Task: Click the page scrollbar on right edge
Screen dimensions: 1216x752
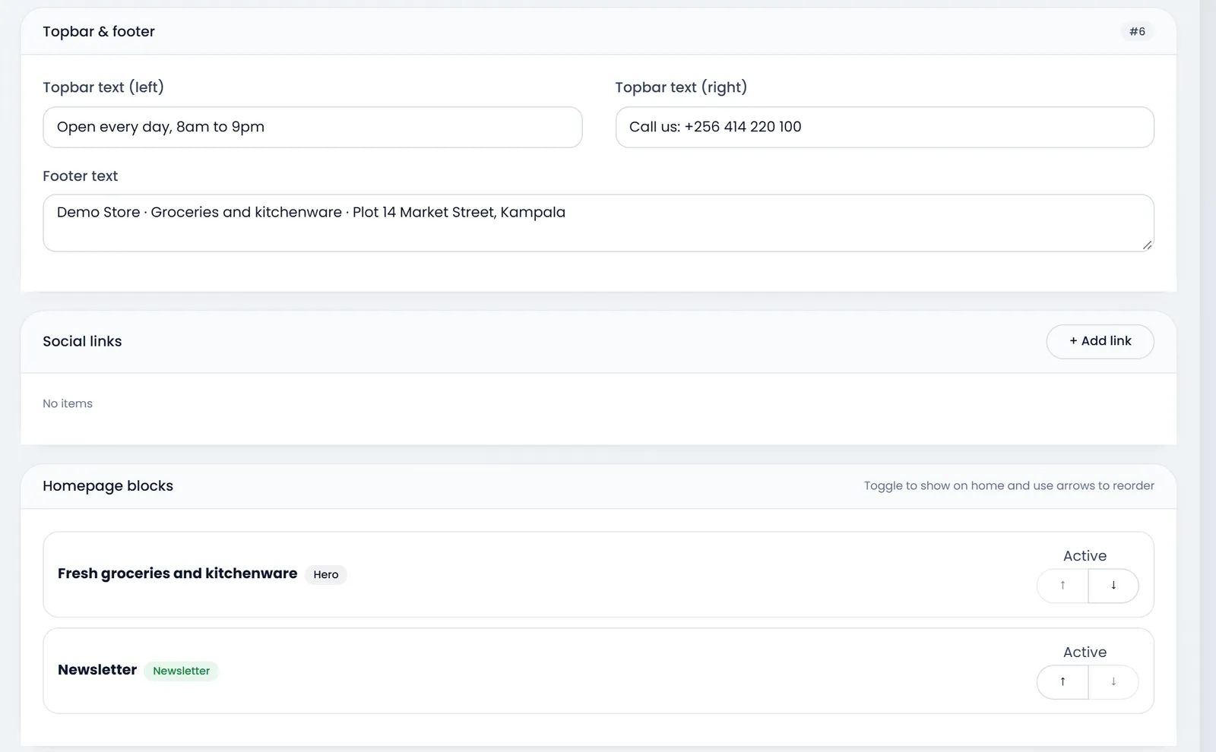Action: [1208, 376]
